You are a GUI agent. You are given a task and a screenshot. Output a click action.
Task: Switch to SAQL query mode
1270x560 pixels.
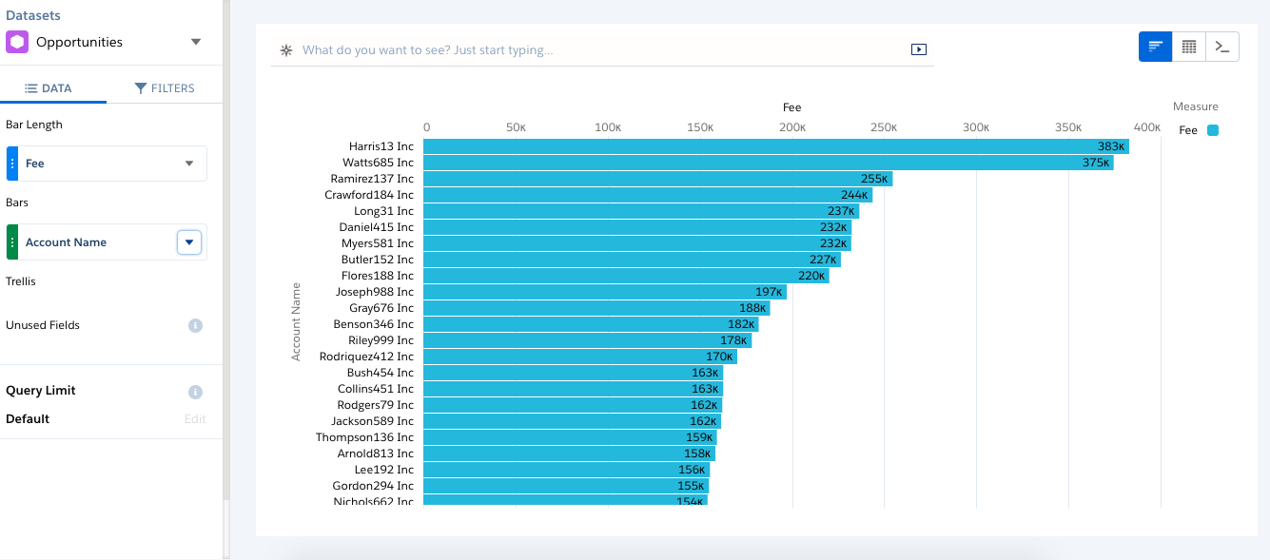[x=1222, y=47]
